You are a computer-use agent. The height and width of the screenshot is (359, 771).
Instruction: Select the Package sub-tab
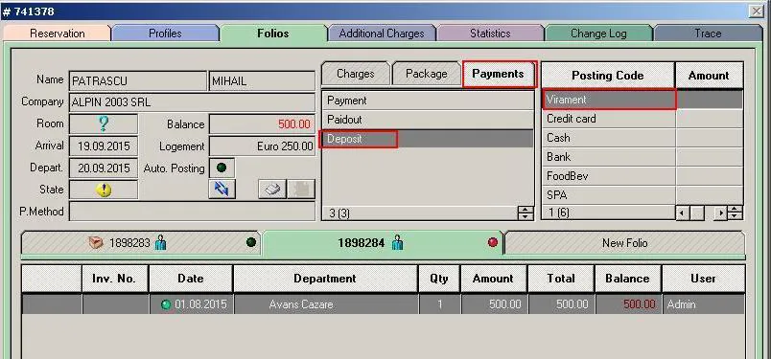coord(427,74)
